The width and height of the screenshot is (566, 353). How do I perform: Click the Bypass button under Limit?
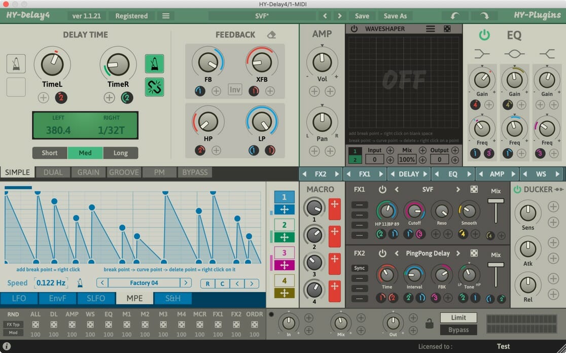point(458,330)
